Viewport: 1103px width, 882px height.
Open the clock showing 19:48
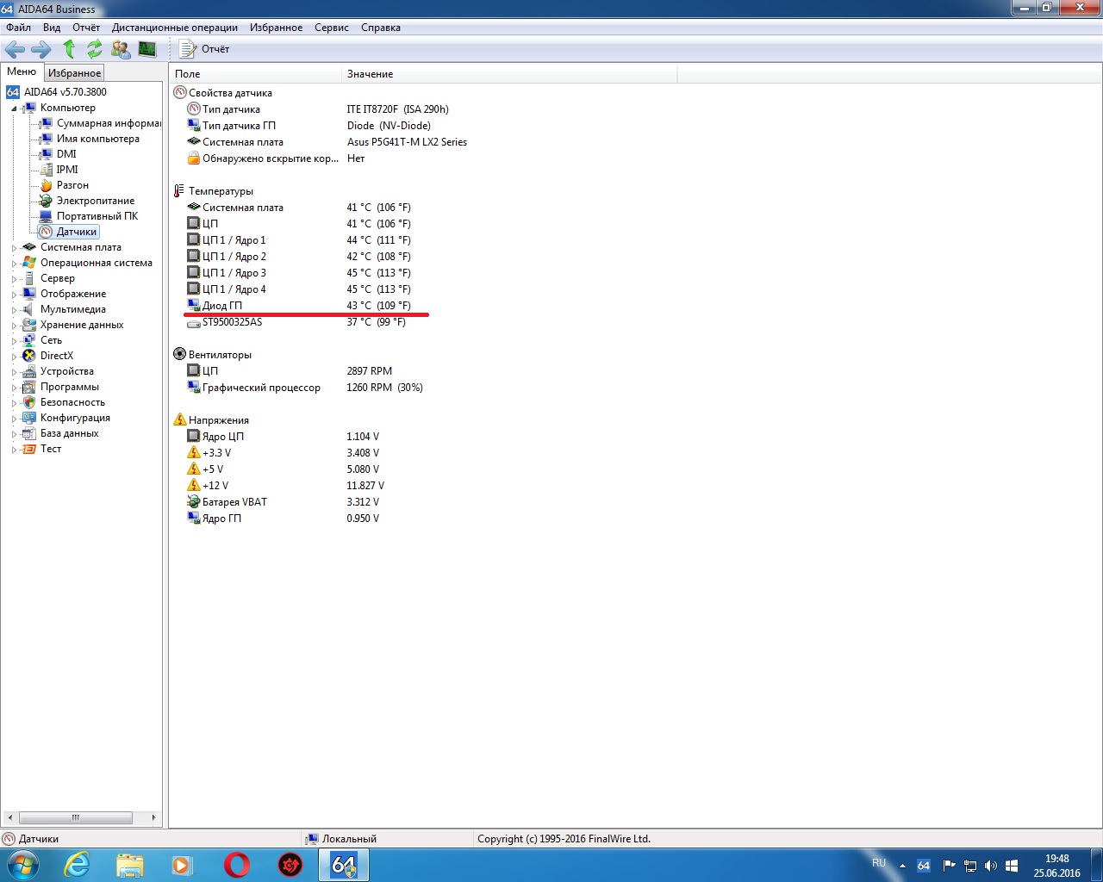[1057, 866]
